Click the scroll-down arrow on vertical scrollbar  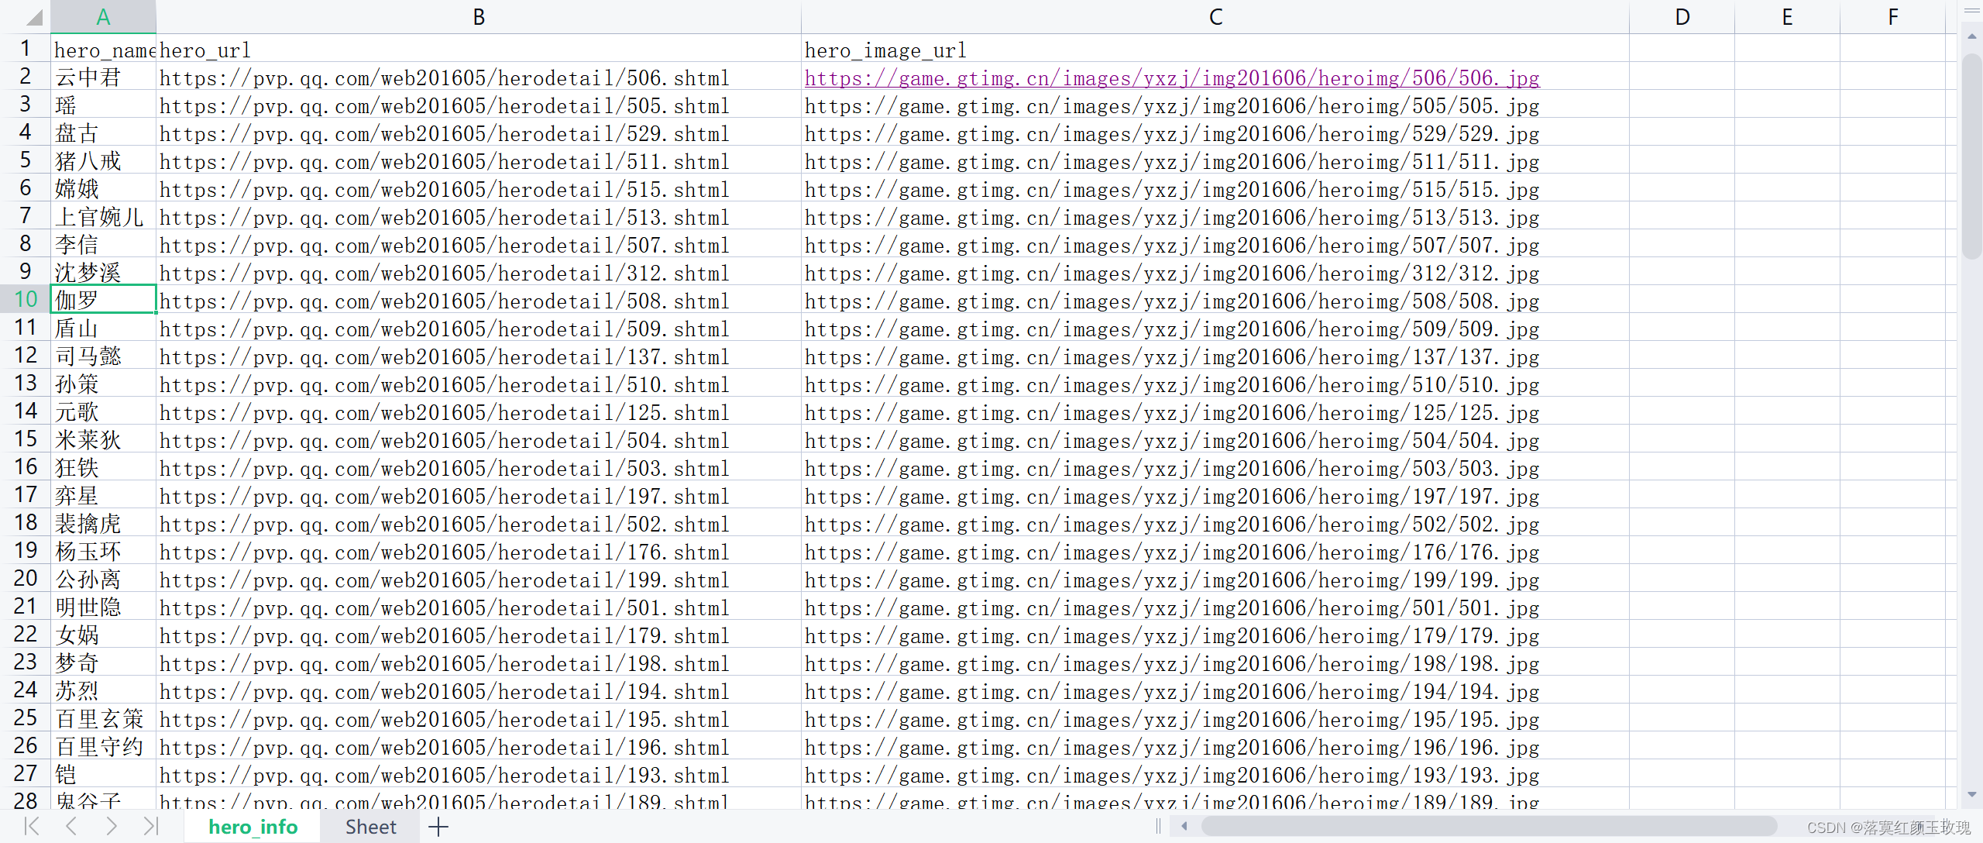[1972, 794]
